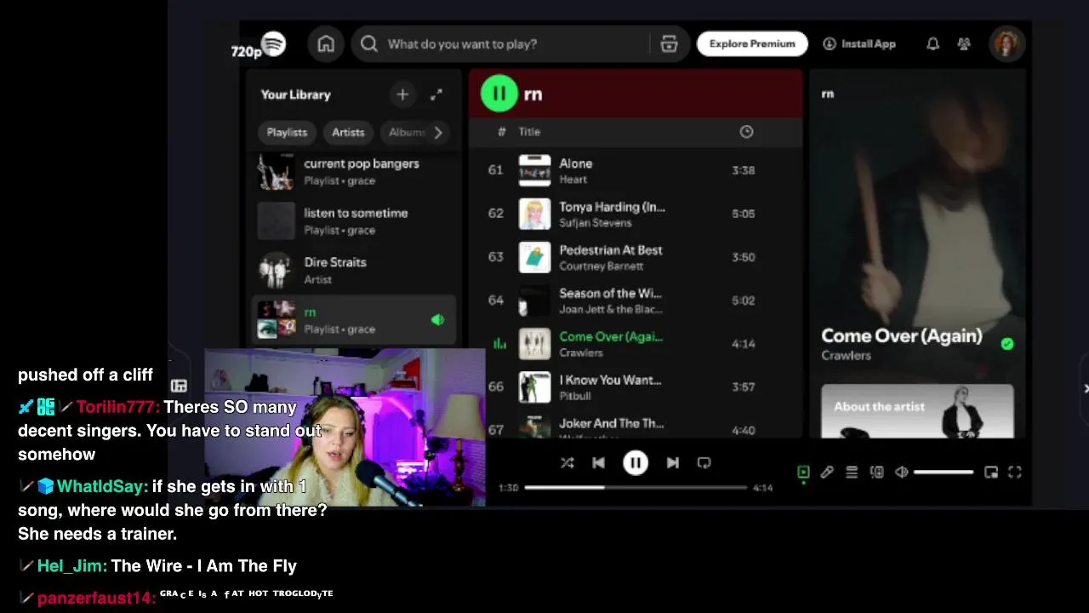Viewport: 1089px width, 613px height.
Task: Click the now-playing speaker icon on rn
Action: [437, 320]
